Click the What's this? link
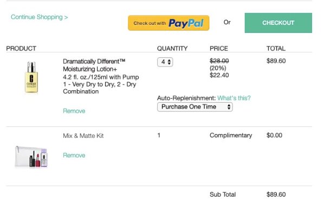 [234, 98]
